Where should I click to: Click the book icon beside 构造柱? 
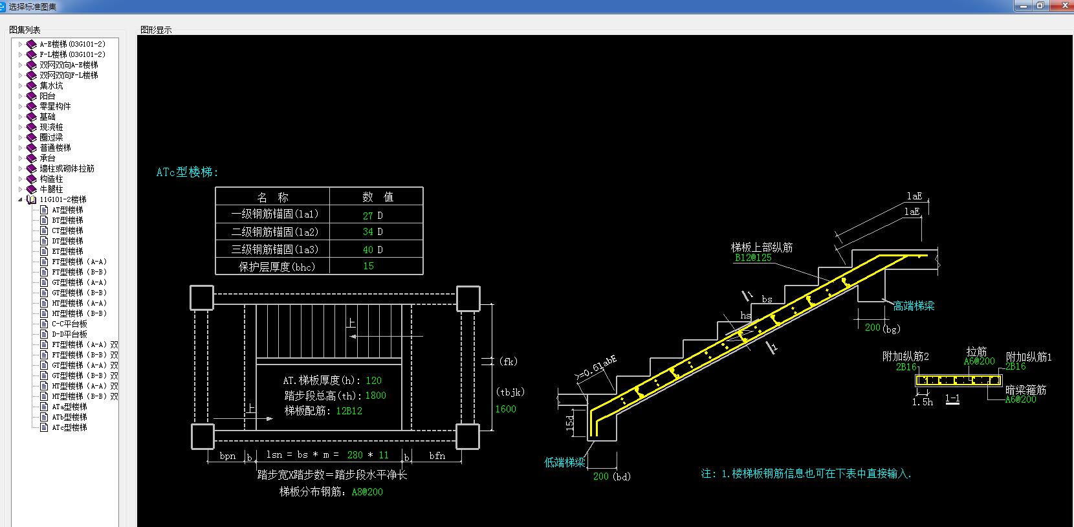[31, 179]
